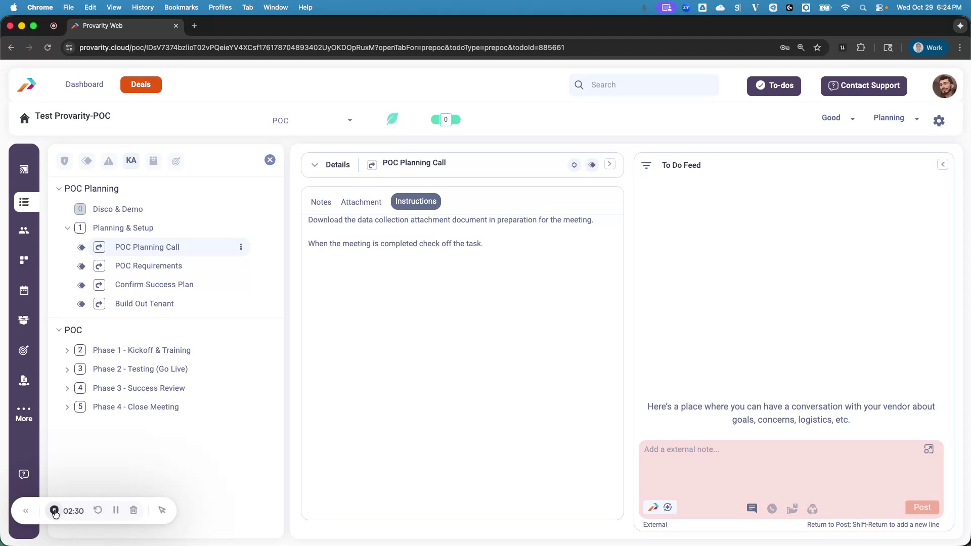The height and width of the screenshot is (546, 971).
Task: Toggle the green switch next to 0
Action: (x=446, y=119)
